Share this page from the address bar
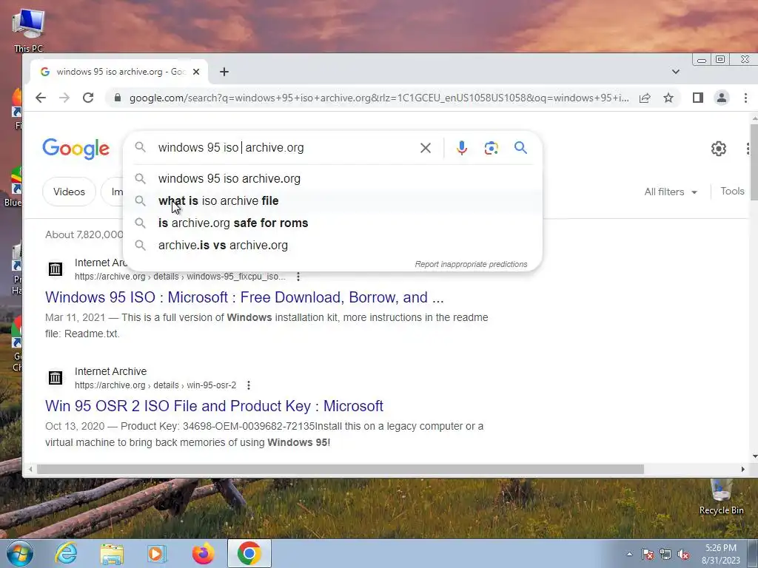Viewport: 758px width, 568px height. coord(645,98)
